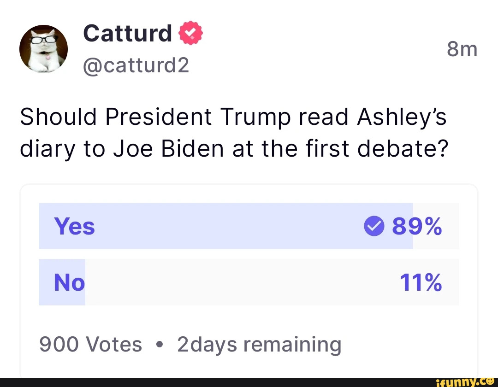Image resolution: width=498 pixels, height=387 pixels.
Task: Select the No poll option
Action: 249,282
